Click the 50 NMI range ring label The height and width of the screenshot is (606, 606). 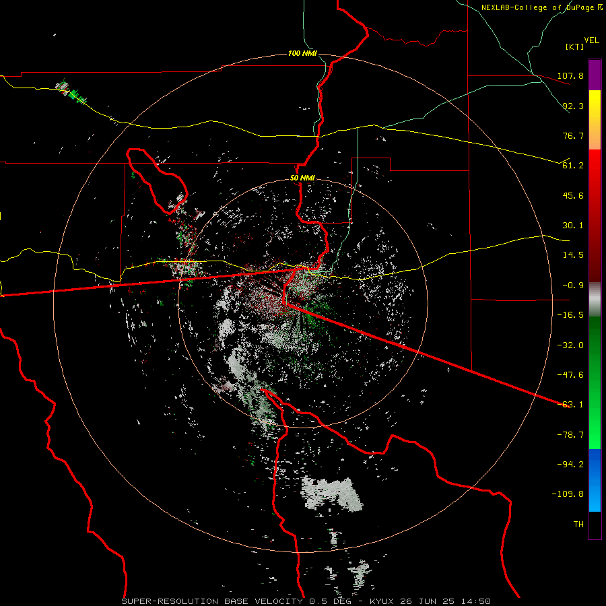[x=302, y=178]
